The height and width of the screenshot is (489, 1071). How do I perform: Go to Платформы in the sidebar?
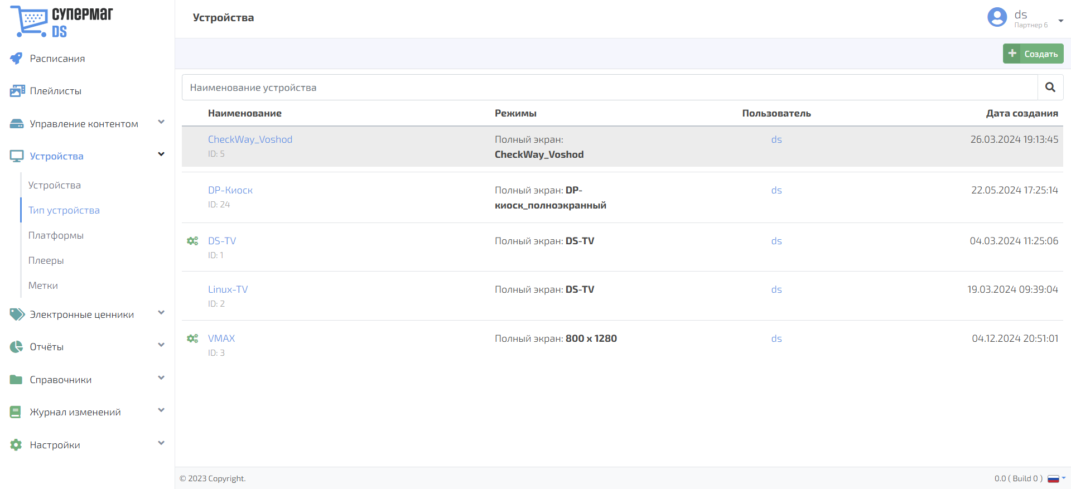click(x=56, y=235)
